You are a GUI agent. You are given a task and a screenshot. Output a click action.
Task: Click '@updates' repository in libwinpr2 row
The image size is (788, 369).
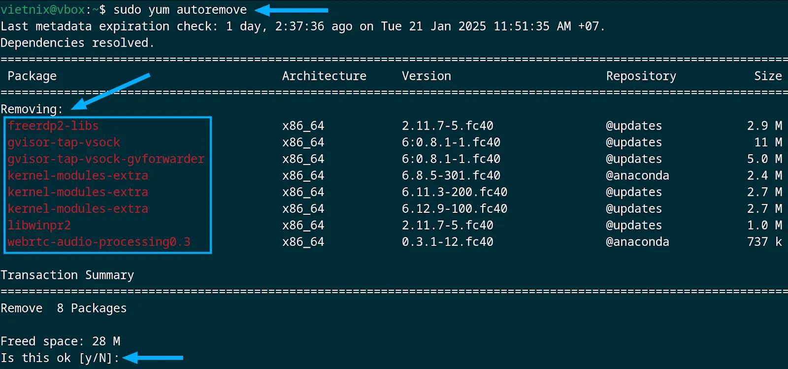point(634,226)
